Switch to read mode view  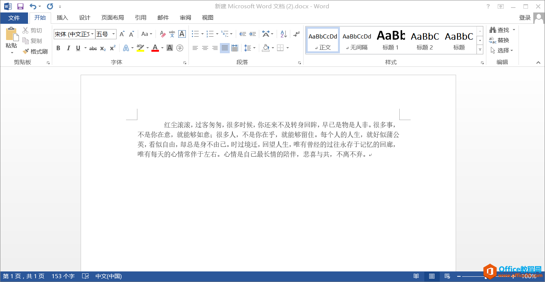click(x=416, y=276)
